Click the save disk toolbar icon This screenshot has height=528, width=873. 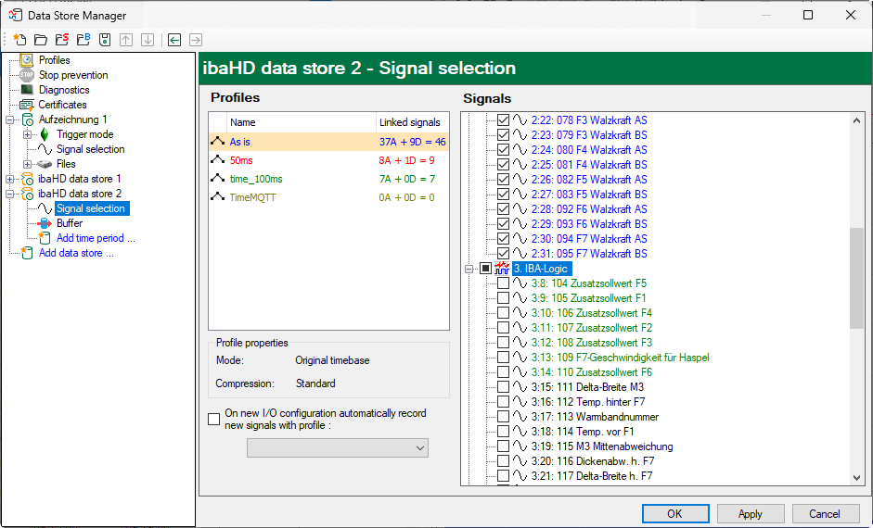[x=105, y=40]
